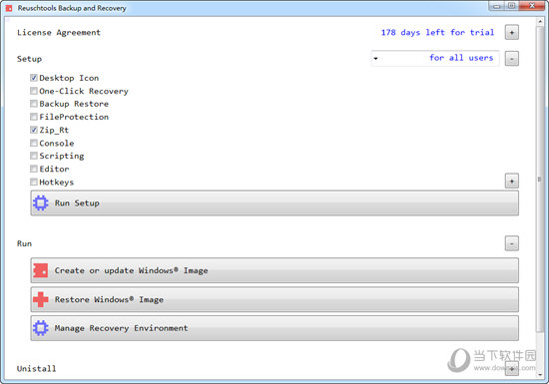
Task: Click Create or update Windows Image button
Action: 274,270
